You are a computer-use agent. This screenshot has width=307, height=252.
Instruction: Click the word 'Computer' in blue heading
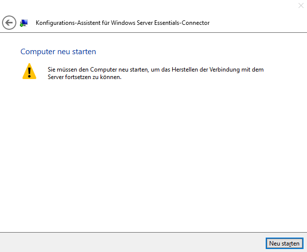(x=37, y=52)
